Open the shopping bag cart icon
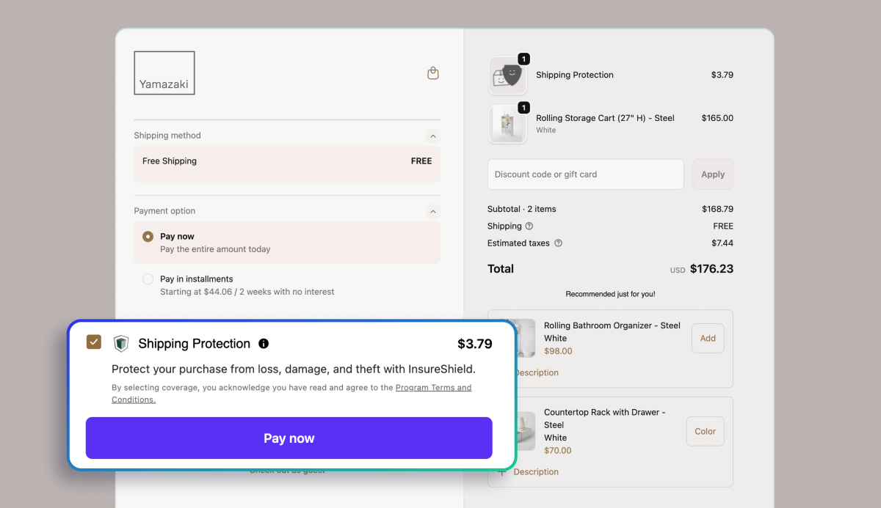This screenshot has height=508, width=881. tap(433, 73)
